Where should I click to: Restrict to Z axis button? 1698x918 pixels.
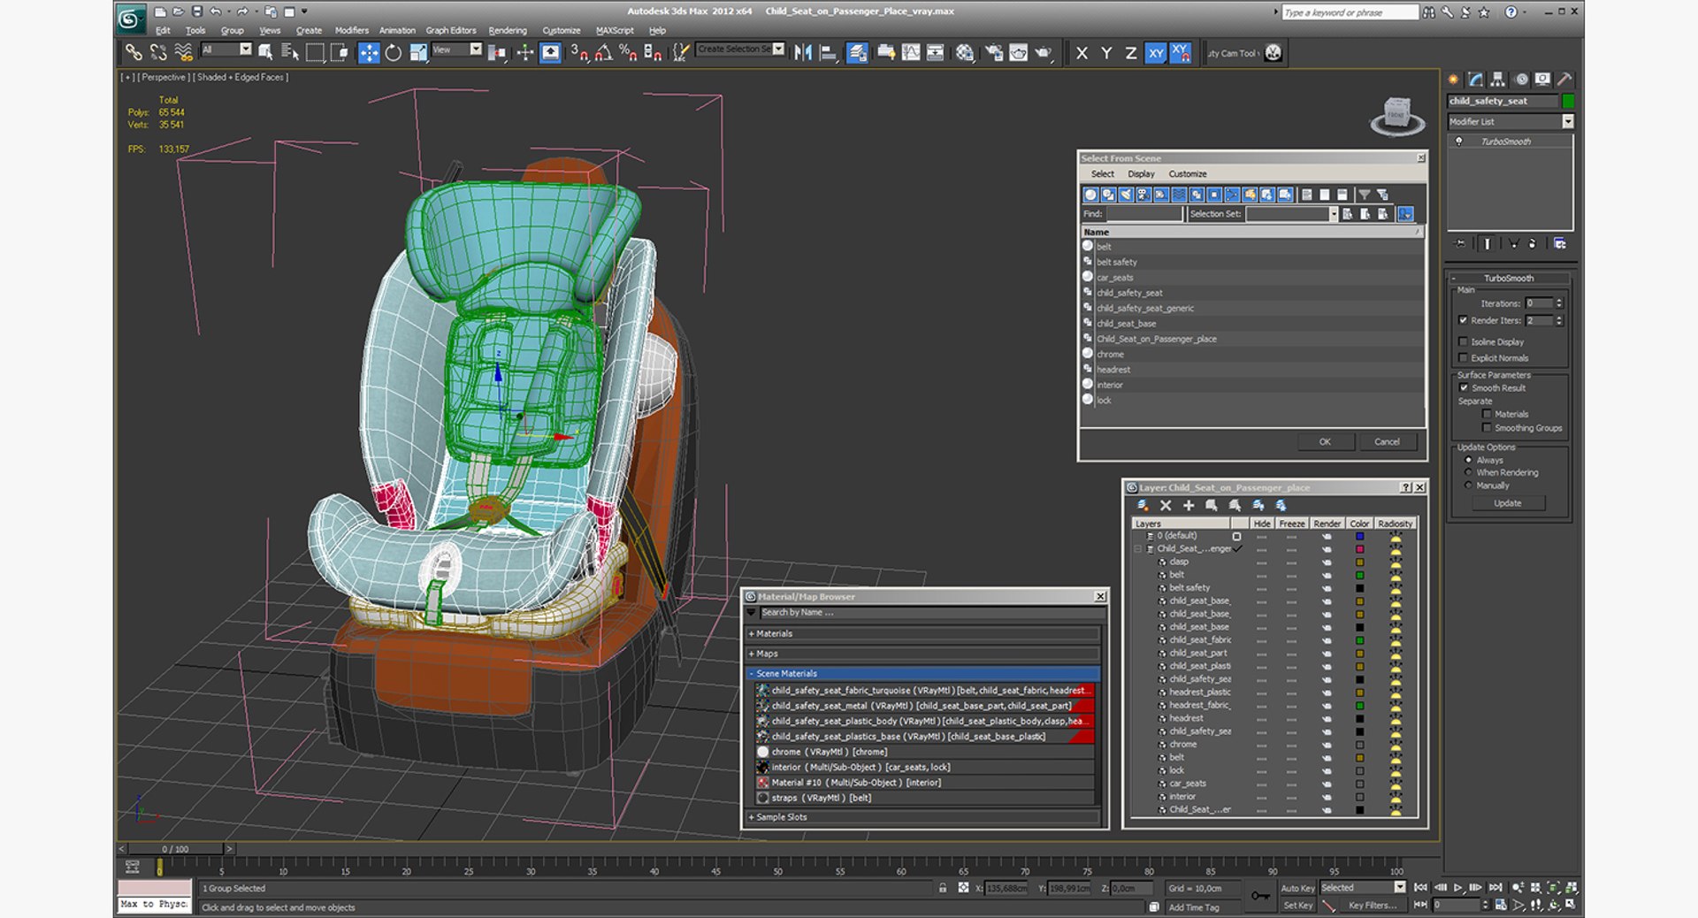click(x=1131, y=53)
